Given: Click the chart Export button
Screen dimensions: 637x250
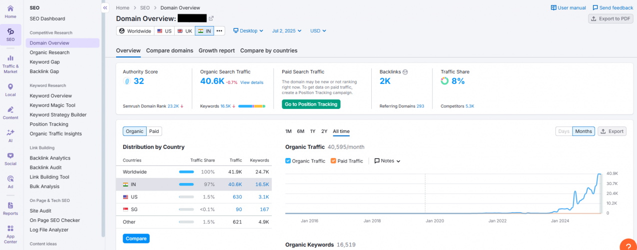Looking at the screenshot, I should click(612, 131).
